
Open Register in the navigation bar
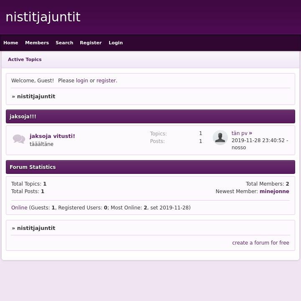pos(91,43)
